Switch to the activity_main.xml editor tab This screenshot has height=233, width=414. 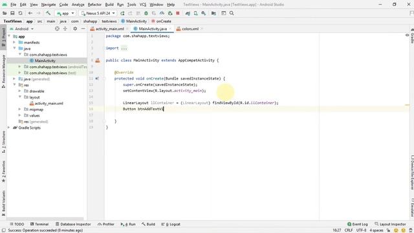click(109, 28)
